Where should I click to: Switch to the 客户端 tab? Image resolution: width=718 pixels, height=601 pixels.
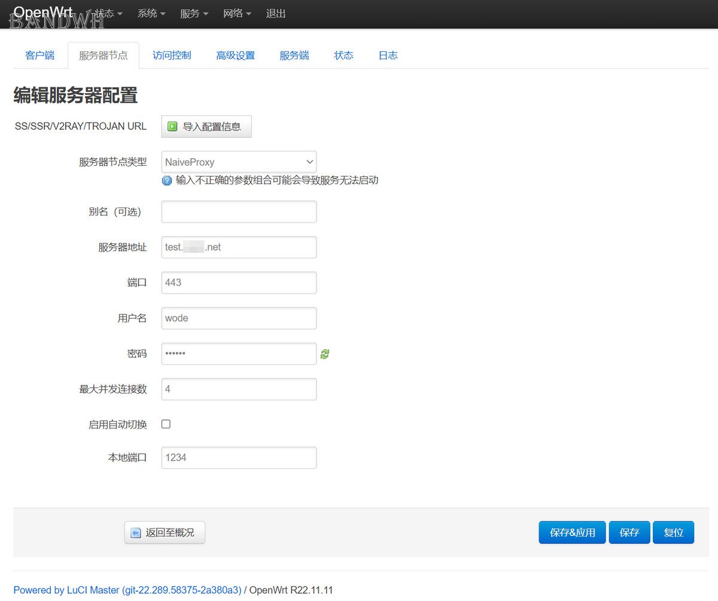click(x=40, y=56)
